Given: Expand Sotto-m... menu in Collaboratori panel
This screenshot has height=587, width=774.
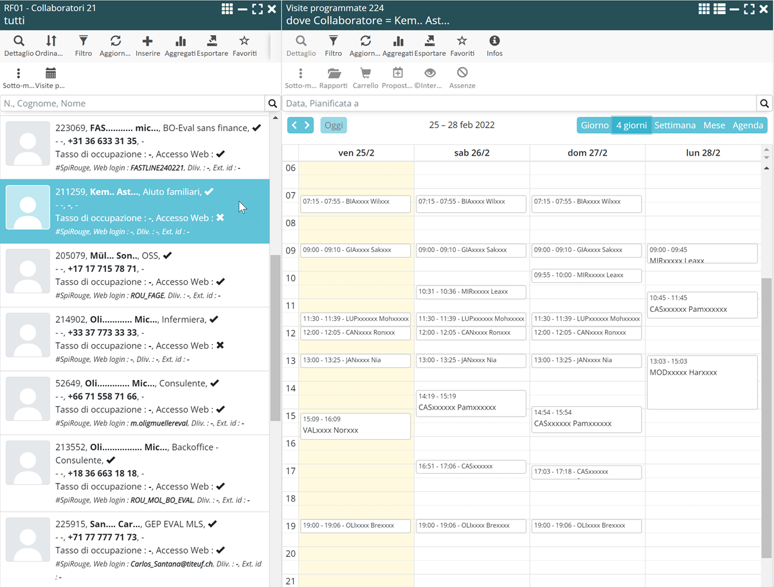Looking at the screenshot, I should tap(18, 73).
